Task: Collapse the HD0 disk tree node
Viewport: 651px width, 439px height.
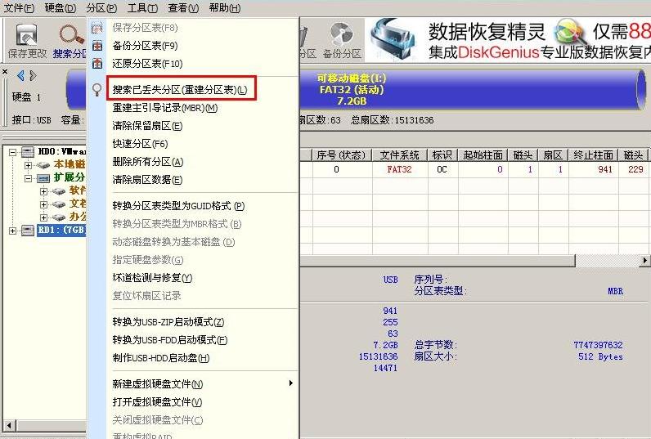Action: coord(14,152)
